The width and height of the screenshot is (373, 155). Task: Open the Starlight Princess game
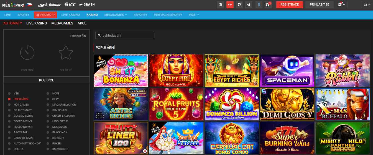tap(176, 138)
